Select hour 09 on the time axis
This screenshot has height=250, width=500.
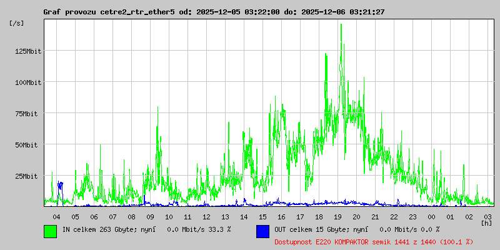click(x=150, y=216)
